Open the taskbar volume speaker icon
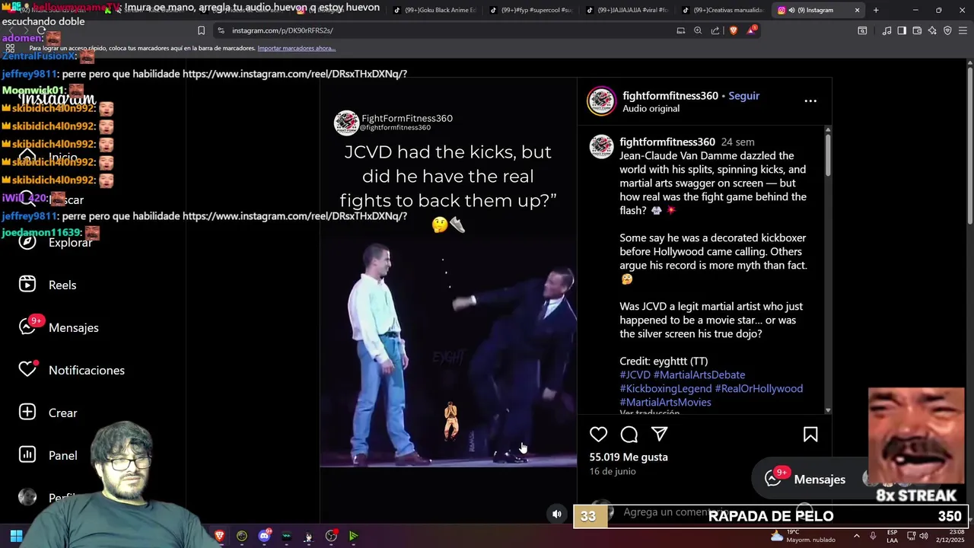 [924, 536]
